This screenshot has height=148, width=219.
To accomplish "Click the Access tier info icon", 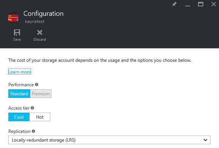I will tap(33, 108).
